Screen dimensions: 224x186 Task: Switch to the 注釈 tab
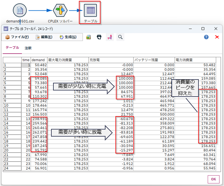click(x=28, y=48)
